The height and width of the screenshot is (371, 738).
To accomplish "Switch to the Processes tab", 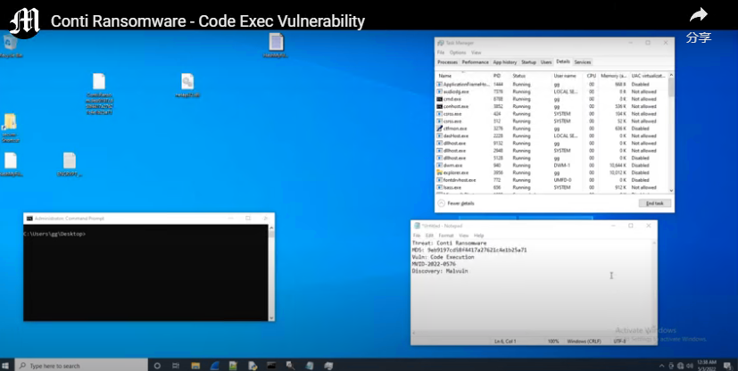I will [448, 62].
